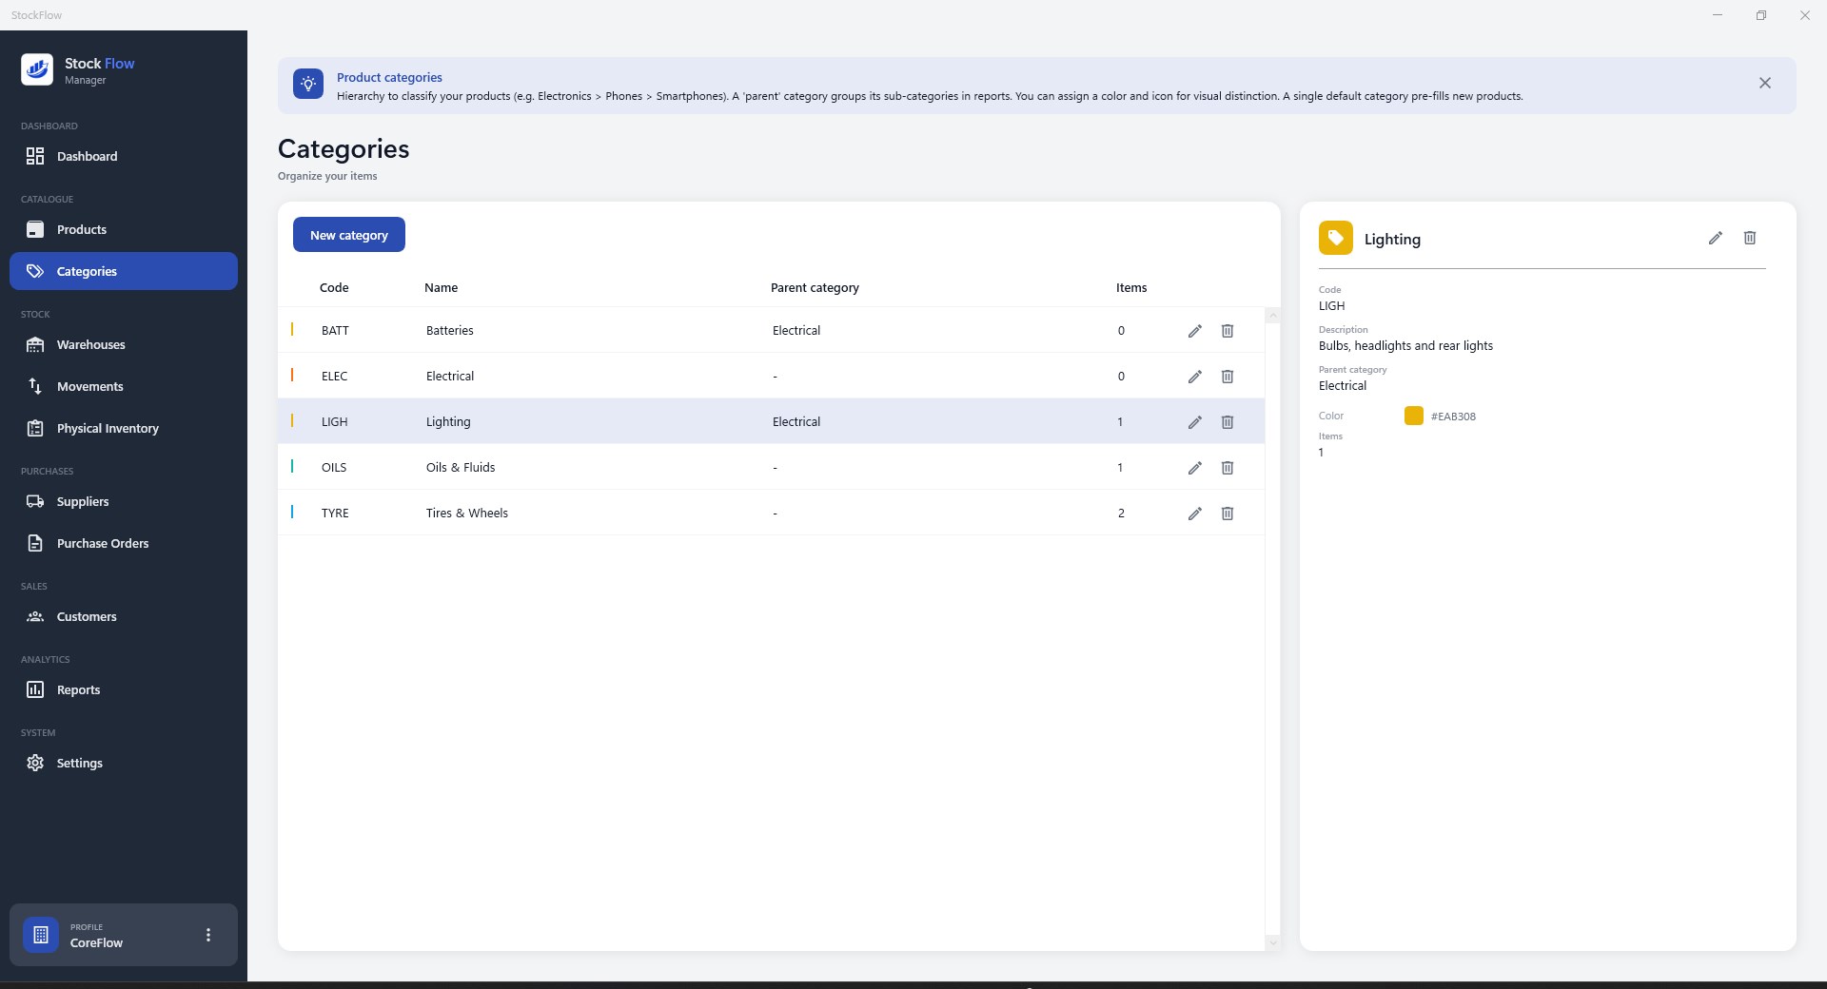Select the LIGH code cell in the table
1827x989 pixels.
click(x=335, y=421)
